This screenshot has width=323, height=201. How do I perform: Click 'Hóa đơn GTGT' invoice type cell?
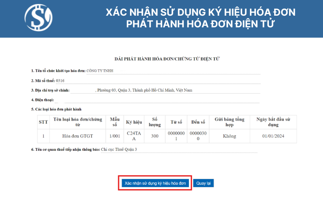pyautogui.click(x=78, y=136)
